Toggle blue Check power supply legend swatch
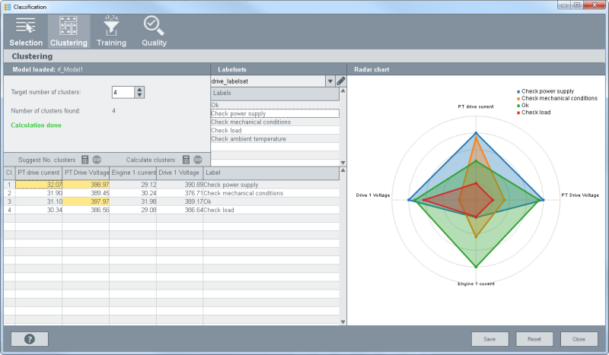This screenshot has width=609, height=355. [518, 91]
